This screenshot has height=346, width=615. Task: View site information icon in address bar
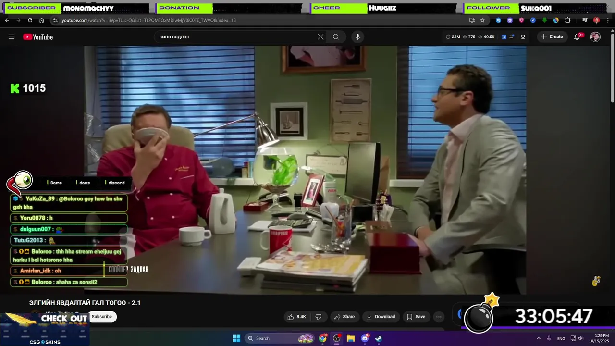coord(55,20)
